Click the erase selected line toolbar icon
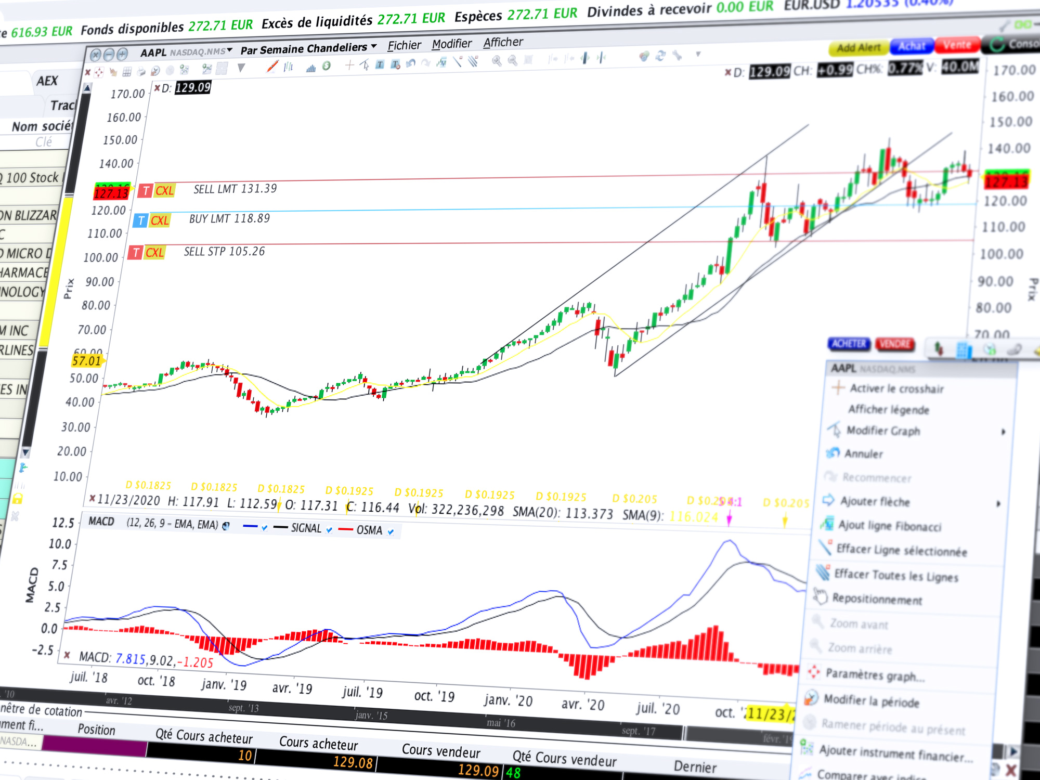 coord(458,61)
